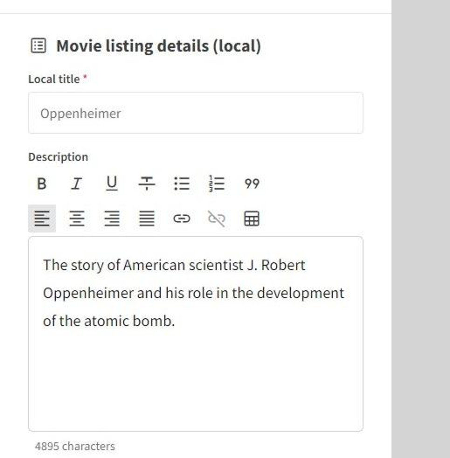Justify the description text
This screenshot has height=458, width=450.
pos(147,218)
